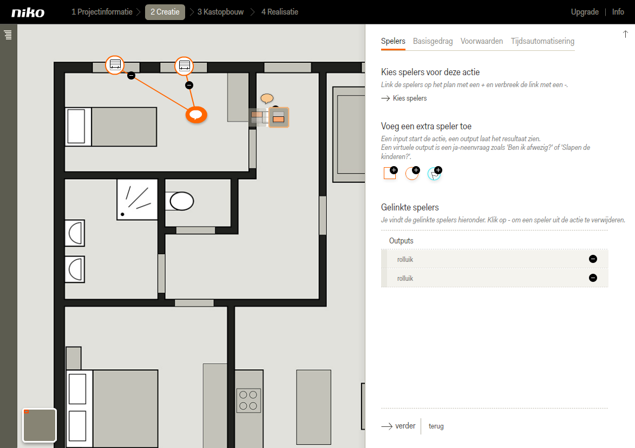Open the Info link
Viewport: 635px width, 448px height.
[618, 12]
